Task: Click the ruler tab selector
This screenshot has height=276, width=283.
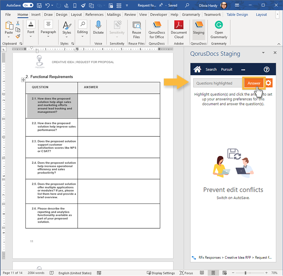Action: tap(4, 49)
